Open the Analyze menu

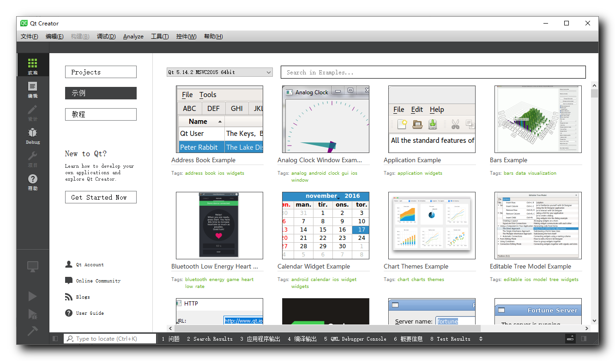[x=133, y=37]
